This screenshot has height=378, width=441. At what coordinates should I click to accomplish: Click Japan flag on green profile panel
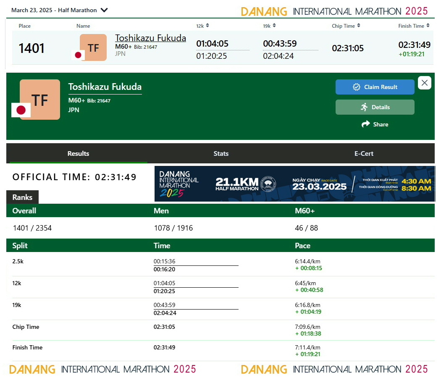pos(21,110)
